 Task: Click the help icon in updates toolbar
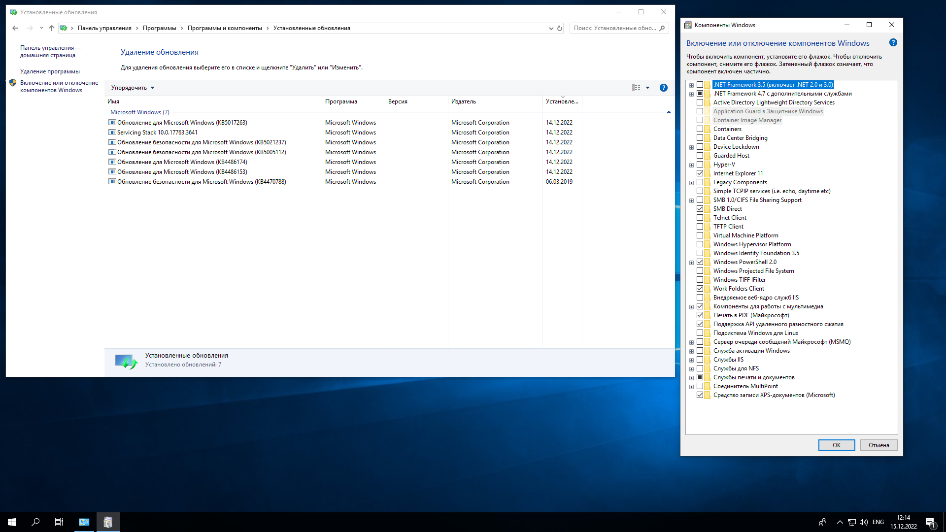click(664, 88)
